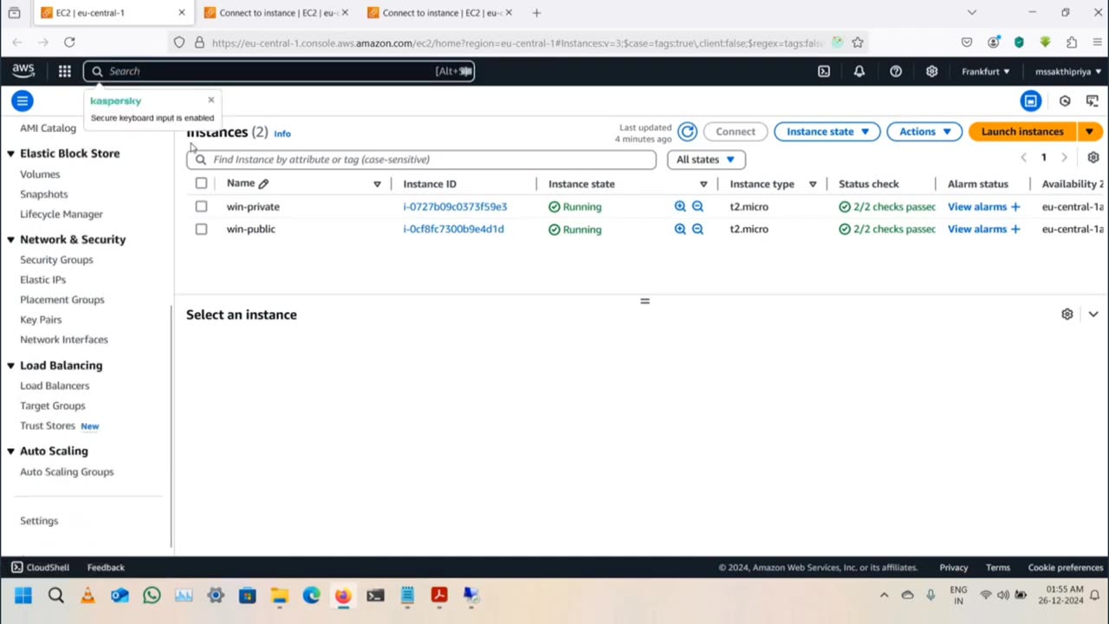Open the Feedback link in footer
The height and width of the screenshot is (624, 1109).
[x=106, y=568]
